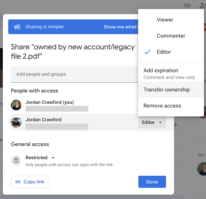Click the lock icon next to Restricted
The width and height of the screenshot is (206, 199).
coord(16,161)
